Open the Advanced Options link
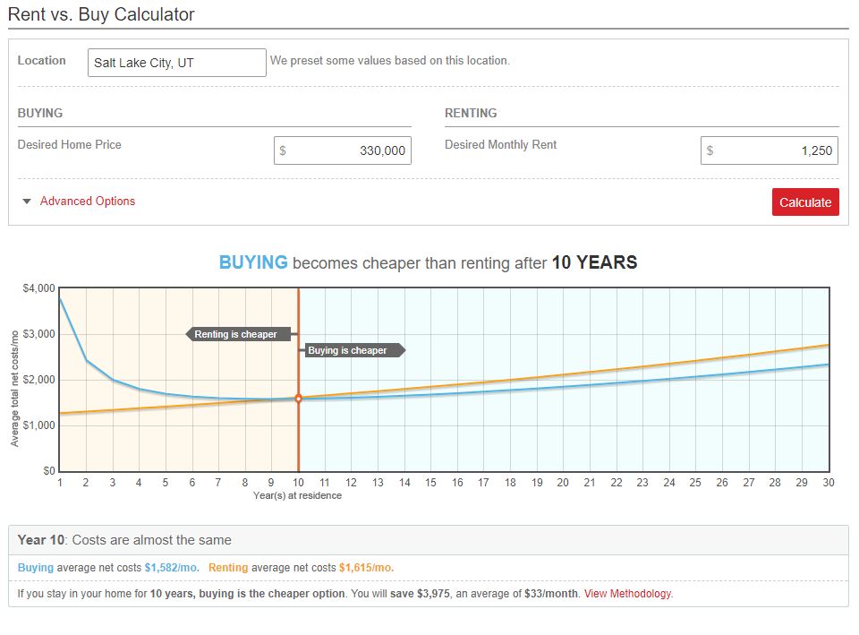The width and height of the screenshot is (859, 635). (88, 202)
